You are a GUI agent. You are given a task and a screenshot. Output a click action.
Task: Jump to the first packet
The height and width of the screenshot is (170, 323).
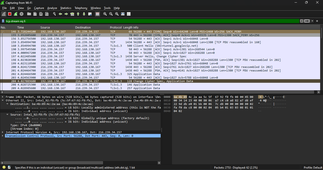pos(78,14)
